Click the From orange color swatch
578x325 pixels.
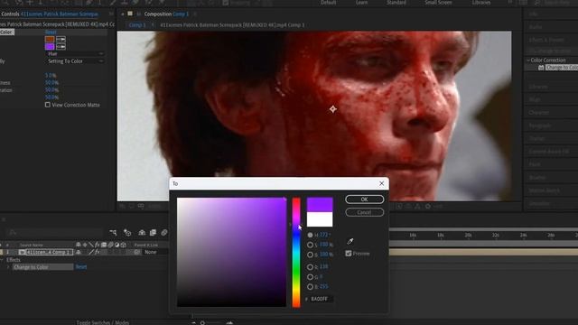click(50, 39)
